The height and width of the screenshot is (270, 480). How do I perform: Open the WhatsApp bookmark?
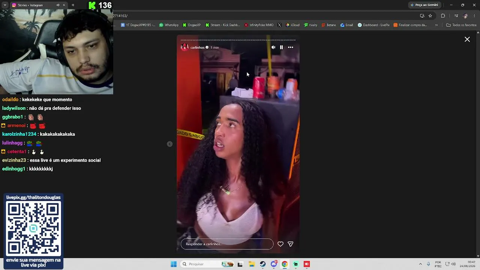click(169, 25)
